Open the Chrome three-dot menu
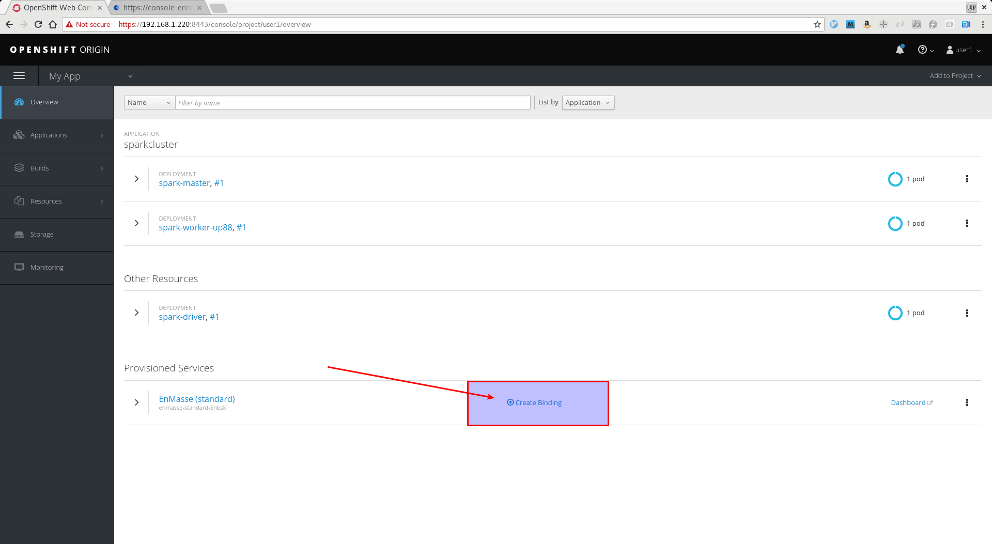 [983, 24]
